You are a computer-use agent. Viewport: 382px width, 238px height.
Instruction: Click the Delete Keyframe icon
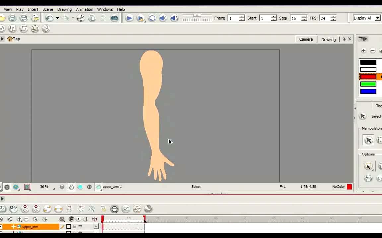(36, 209)
